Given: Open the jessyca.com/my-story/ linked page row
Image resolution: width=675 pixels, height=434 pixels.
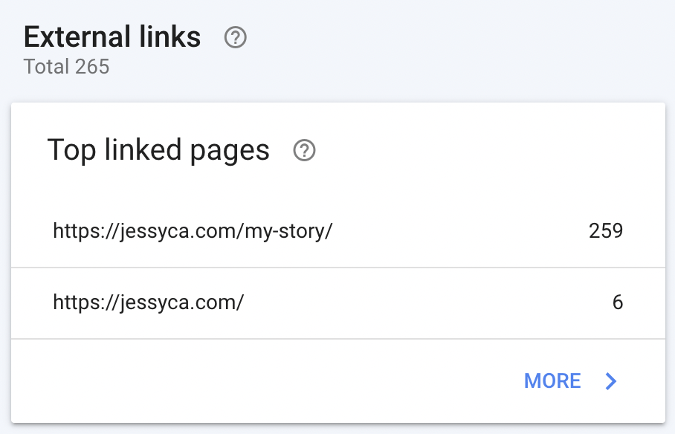Looking at the screenshot, I should pos(338,231).
